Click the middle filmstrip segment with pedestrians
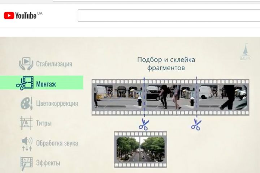This screenshot has width=260, height=173. (170, 97)
